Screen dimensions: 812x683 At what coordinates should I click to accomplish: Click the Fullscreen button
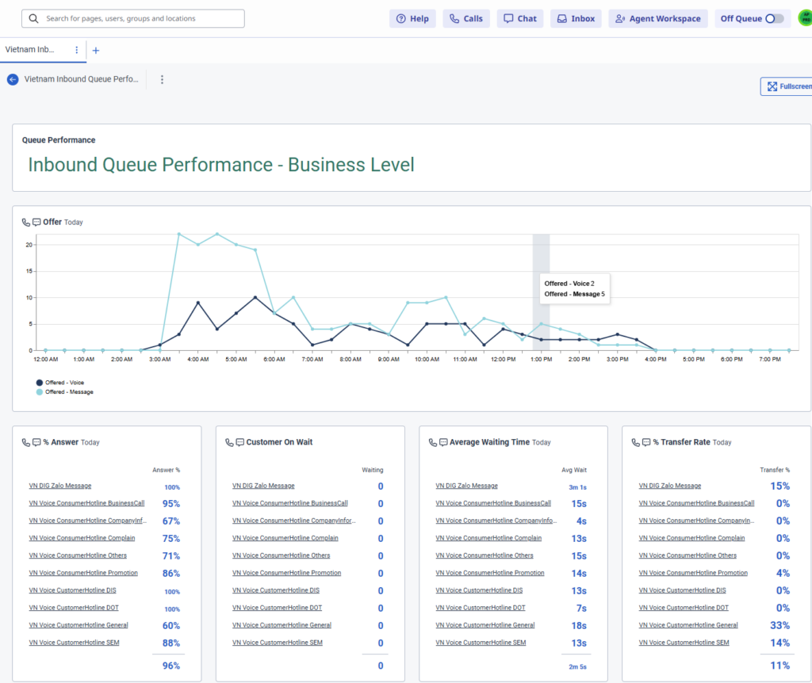point(785,86)
